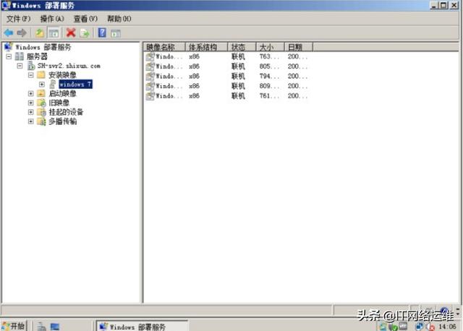The width and height of the screenshot is (463, 331).
Task: Select the 安装映像 folder
Action: [x=62, y=75]
